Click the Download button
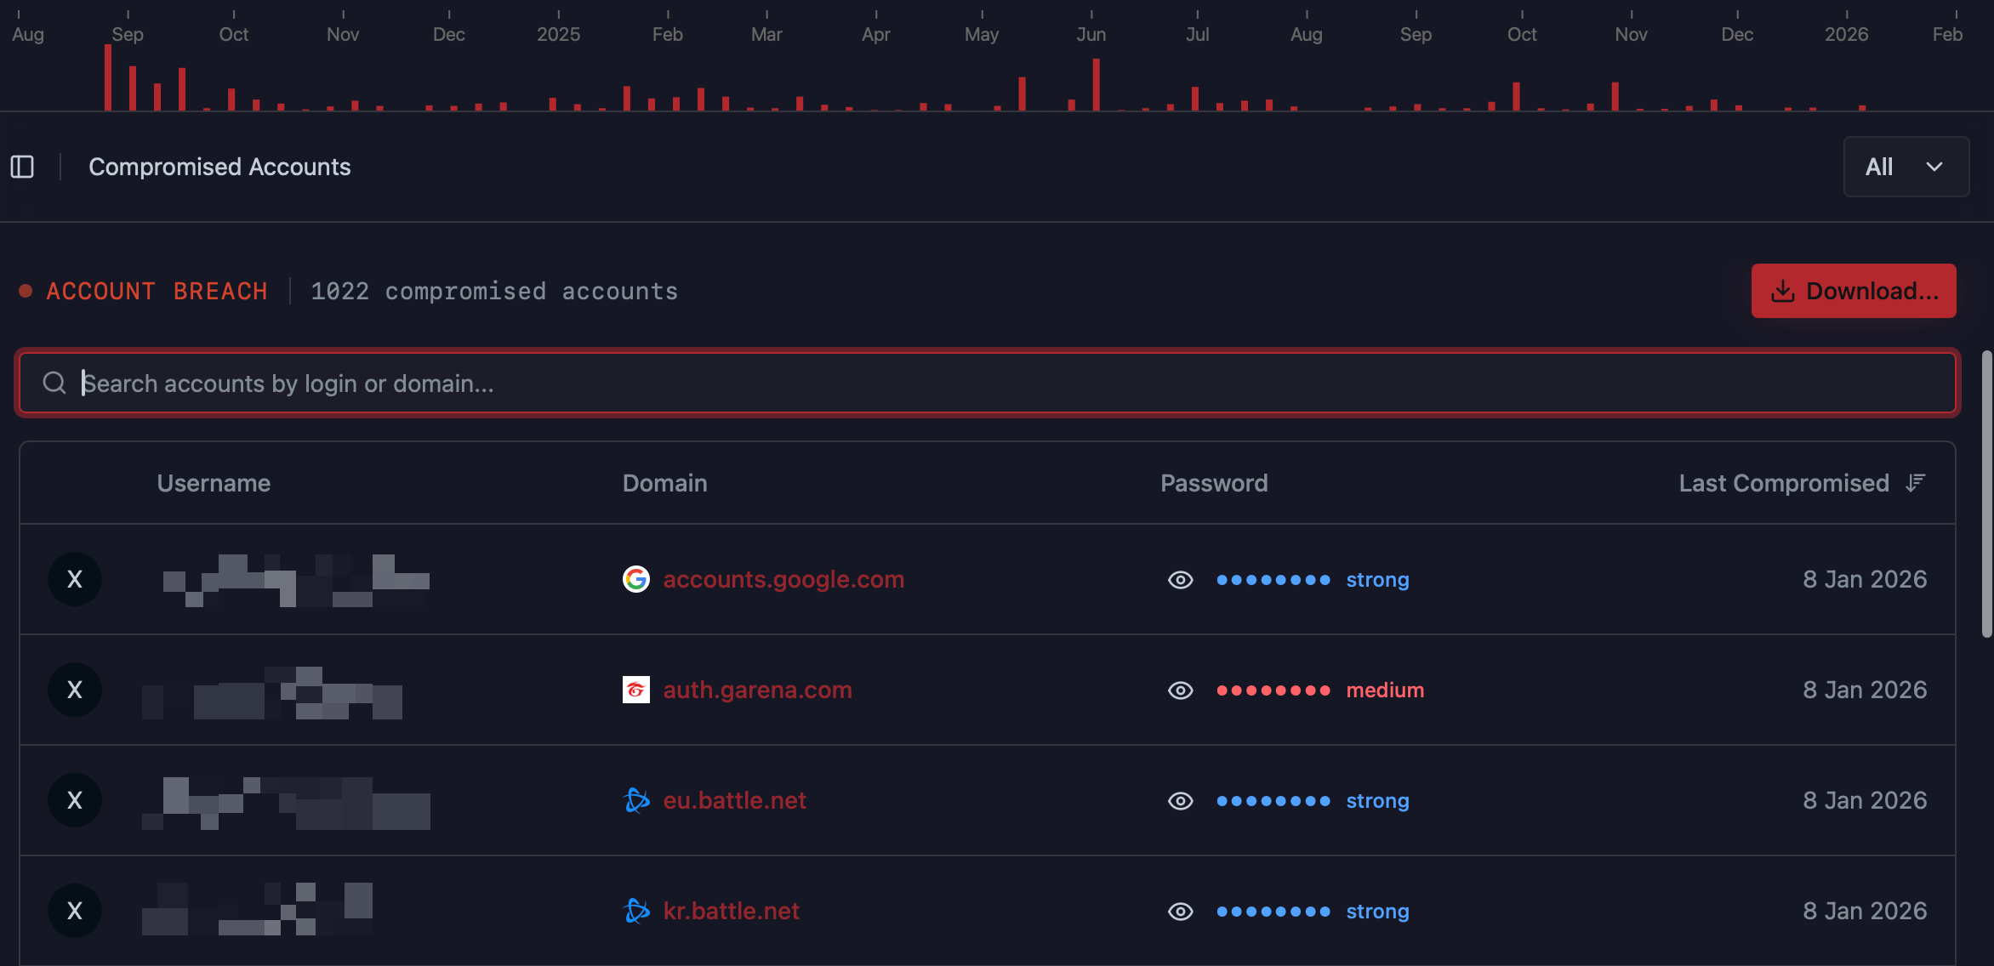Screen dimensions: 1994x966 (x=1853, y=291)
